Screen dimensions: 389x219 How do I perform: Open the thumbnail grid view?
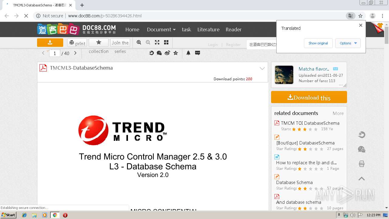point(166,42)
